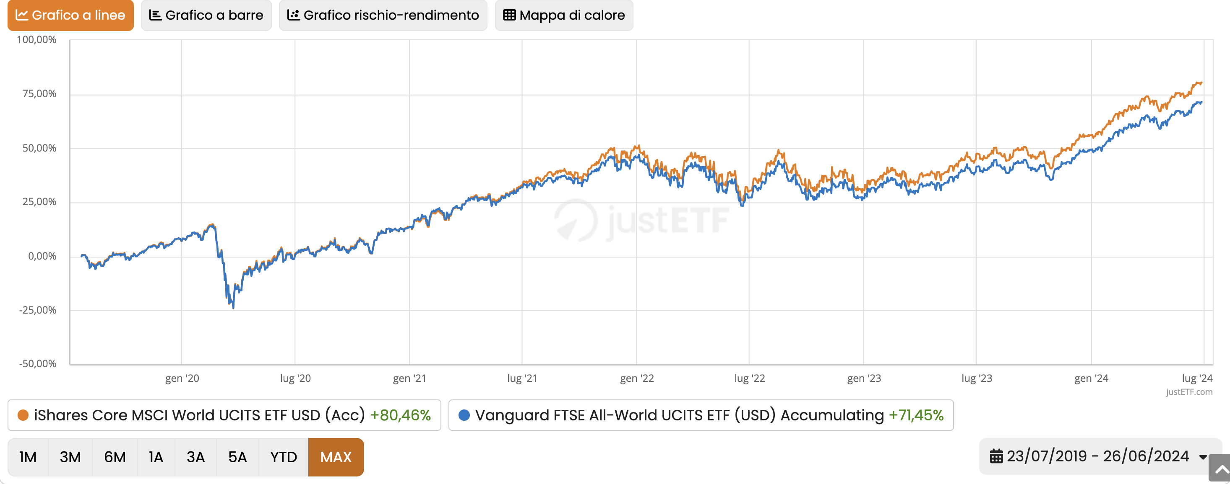1230x484 pixels.
Task: Click the heat map grid icon
Action: click(509, 15)
